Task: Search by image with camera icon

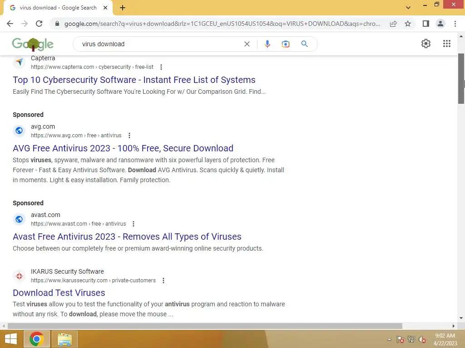Action: (x=286, y=44)
